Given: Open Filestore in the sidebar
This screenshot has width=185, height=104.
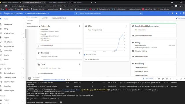Looking at the screenshot, I should [x=6, y=100].
